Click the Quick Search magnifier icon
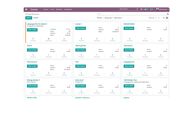This screenshot has width=193, height=117. (137, 9)
